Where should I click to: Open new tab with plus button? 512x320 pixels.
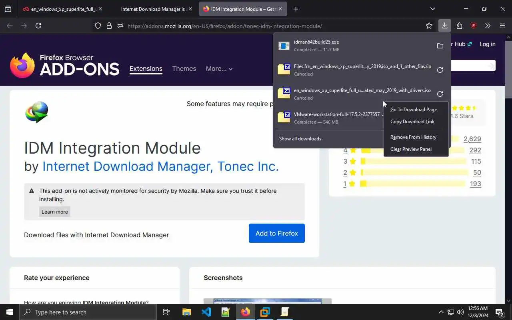[296, 9]
